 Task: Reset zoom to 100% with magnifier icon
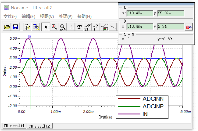click(x=62, y=27)
